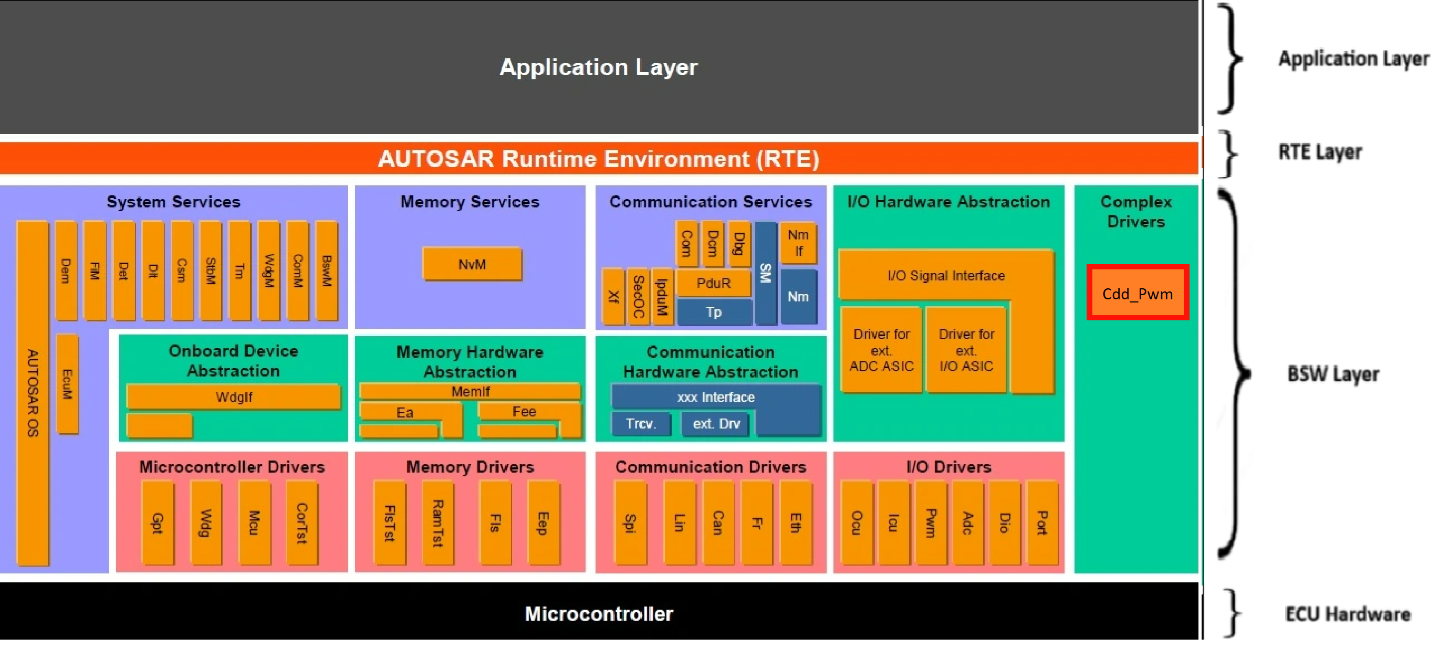Click the I/O Signal Interface block
Viewport: 1439px width, 648px height.
[946, 275]
